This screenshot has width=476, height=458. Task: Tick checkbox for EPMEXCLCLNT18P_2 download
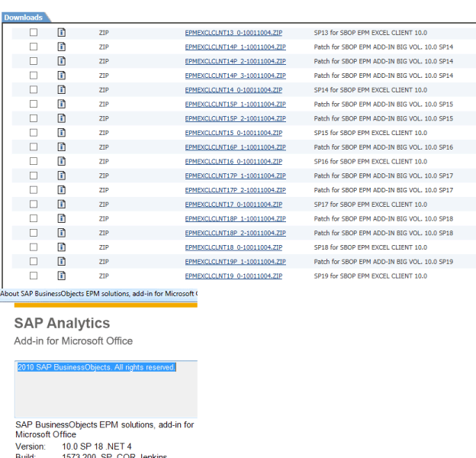tap(34, 233)
